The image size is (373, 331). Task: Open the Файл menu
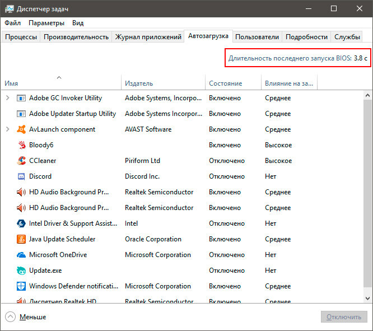pyautogui.click(x=13, y=23)
